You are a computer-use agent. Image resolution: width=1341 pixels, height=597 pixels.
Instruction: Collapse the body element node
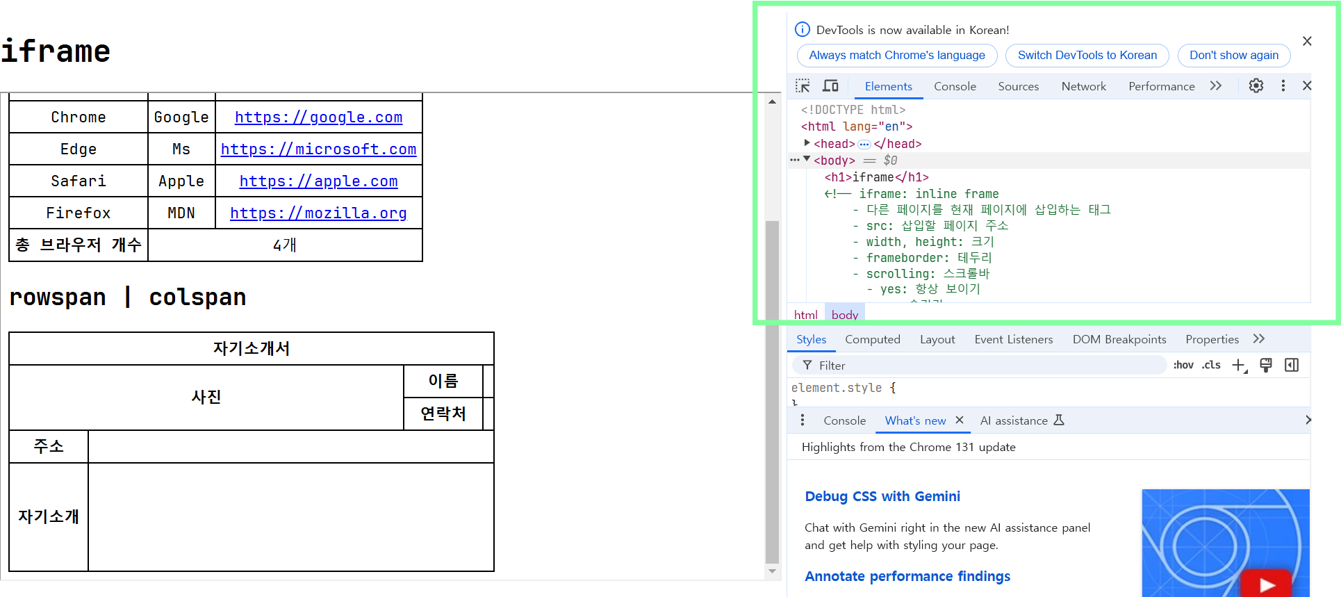click(807, 160)
